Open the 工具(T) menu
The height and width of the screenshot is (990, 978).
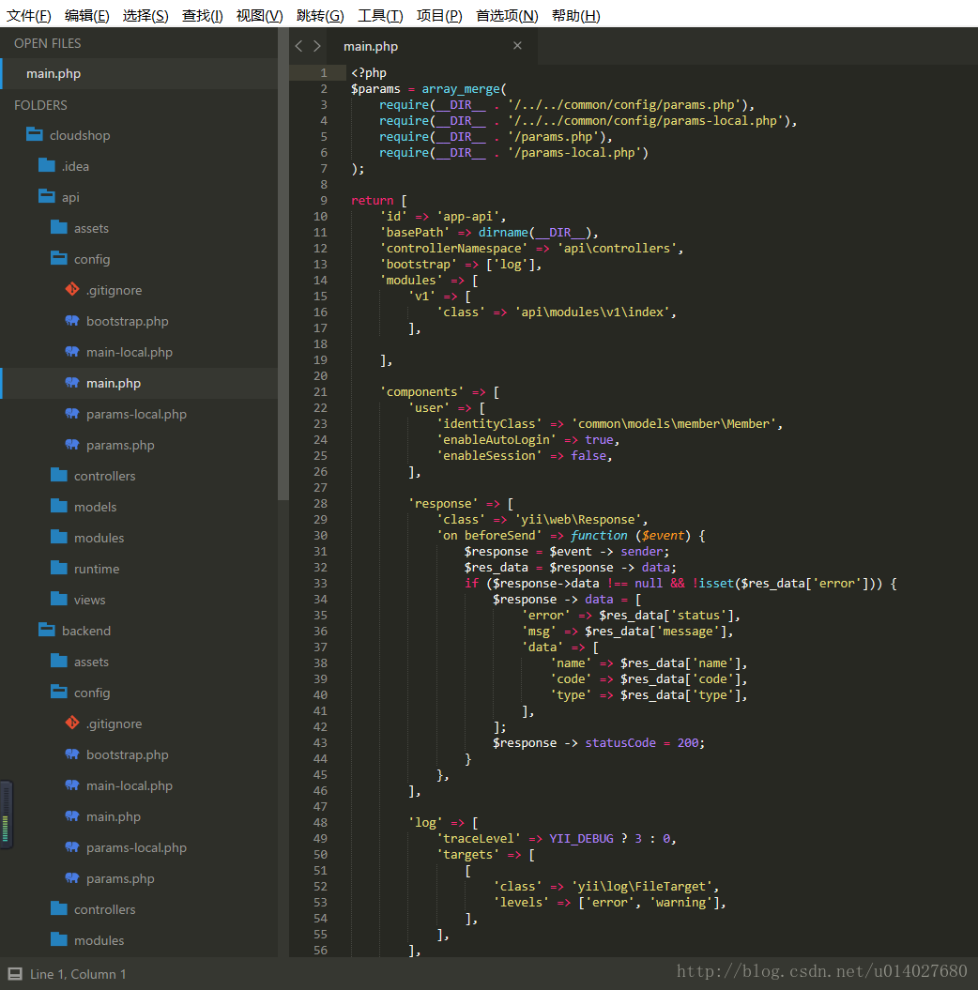[380, 15]
